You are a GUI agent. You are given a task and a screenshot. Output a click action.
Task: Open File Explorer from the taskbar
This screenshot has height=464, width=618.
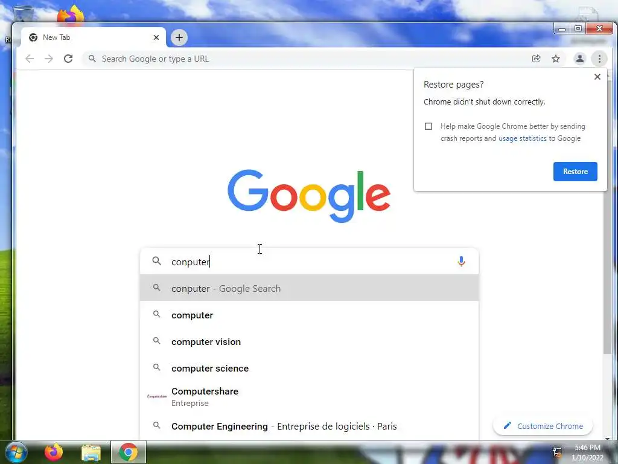pos(91,453)
